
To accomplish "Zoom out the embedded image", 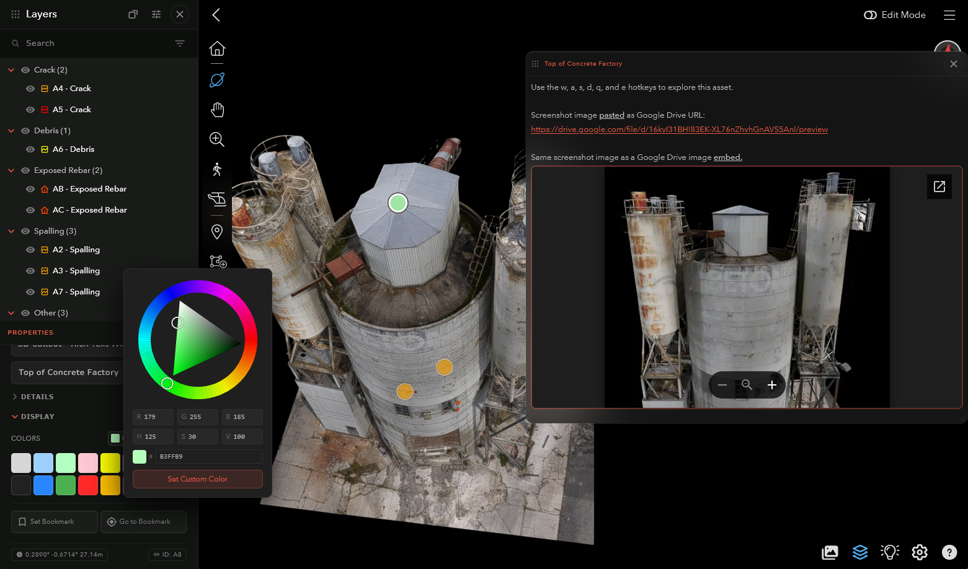I will click(x=722, y=385).
